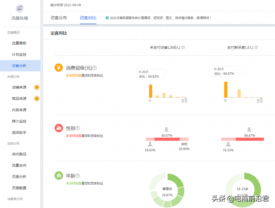
Task: Click the orange badge dot on 店铺来源
Action: point(37,87)
